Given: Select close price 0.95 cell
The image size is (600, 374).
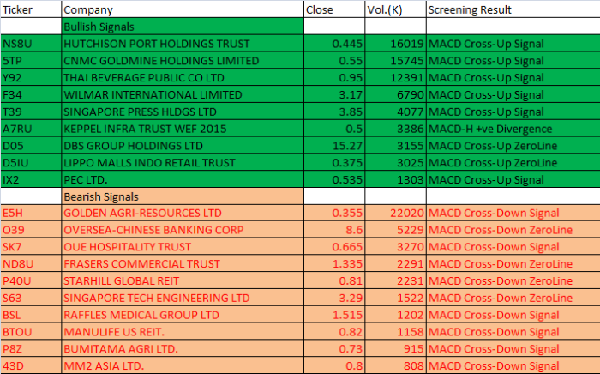Looking at the screenshot, I should coord(334,78).
